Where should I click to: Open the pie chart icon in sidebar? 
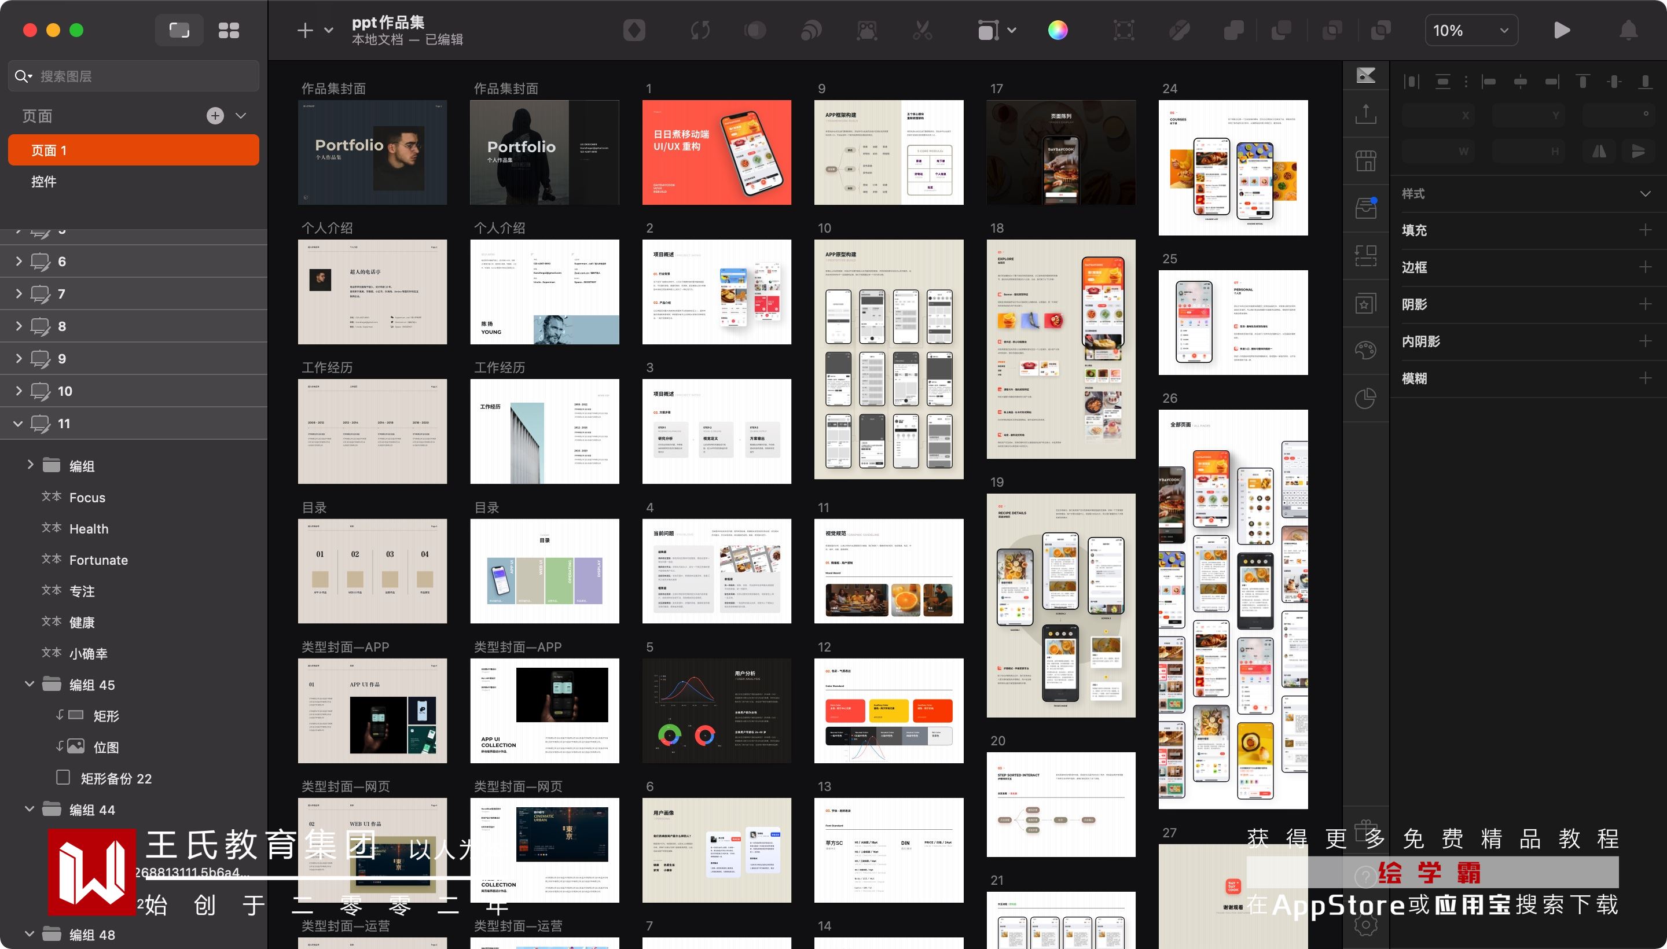coord(1366,398)
